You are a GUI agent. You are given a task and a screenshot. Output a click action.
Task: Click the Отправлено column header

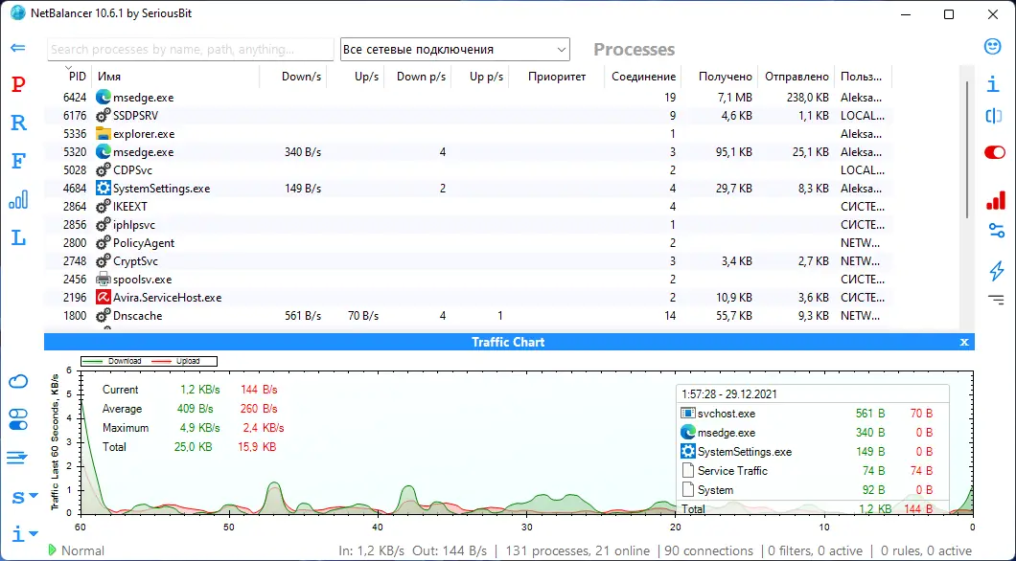pos(797,77)
